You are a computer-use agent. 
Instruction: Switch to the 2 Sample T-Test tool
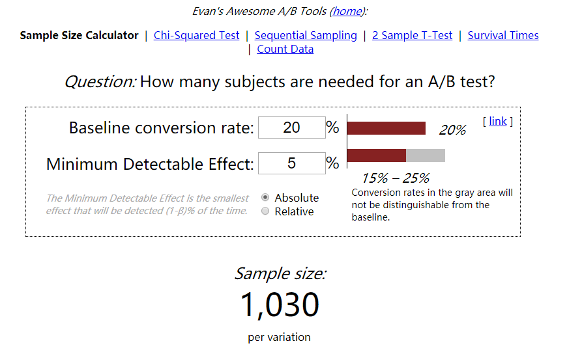412,35
